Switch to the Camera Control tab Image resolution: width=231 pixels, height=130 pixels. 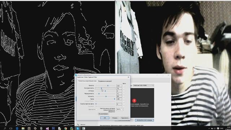[x=105, y=81]
